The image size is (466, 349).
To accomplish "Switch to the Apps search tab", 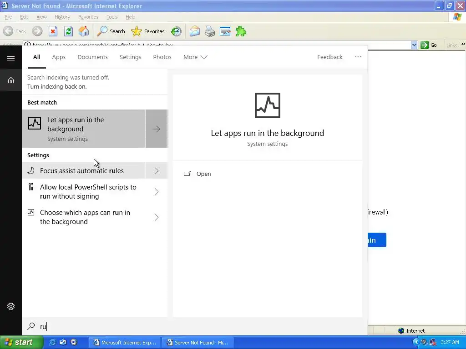I will [59, 57].
